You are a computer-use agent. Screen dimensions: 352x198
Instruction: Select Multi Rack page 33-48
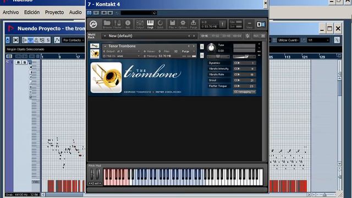point(226,36)
